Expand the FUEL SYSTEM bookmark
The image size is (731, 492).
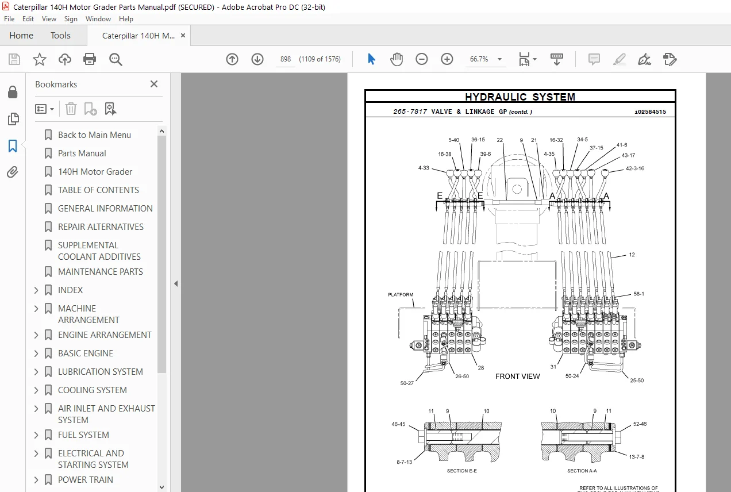pos(36,435)
